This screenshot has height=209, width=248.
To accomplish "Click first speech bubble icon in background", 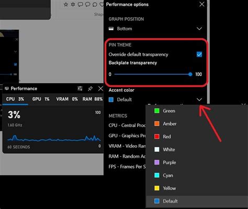I will click(80, 4).
